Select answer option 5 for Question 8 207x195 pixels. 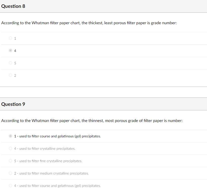point(10,63)
